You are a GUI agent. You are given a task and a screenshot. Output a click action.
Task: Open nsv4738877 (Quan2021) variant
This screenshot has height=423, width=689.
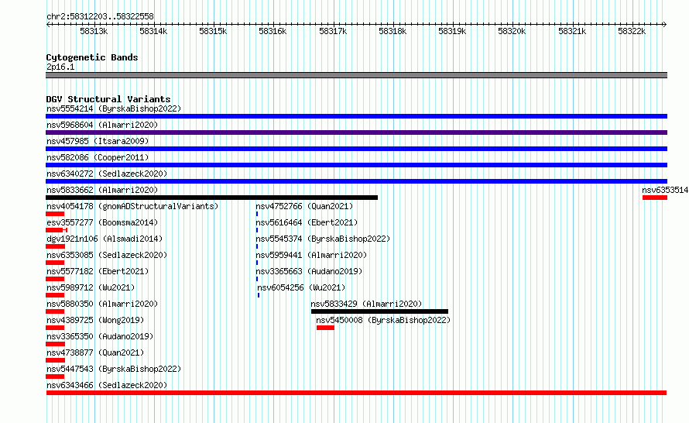pyautogui.click(x=95, y=352)
